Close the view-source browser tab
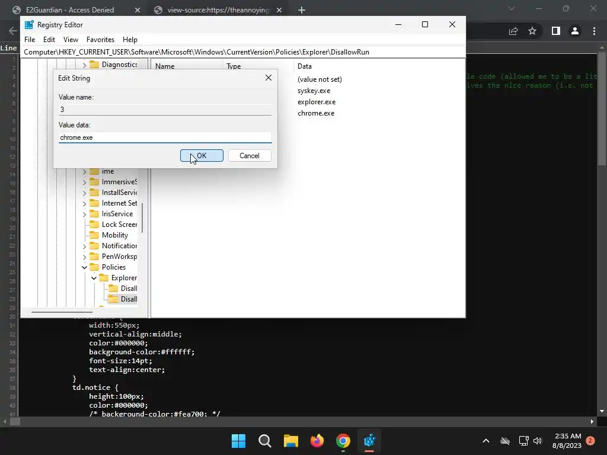Screen dimensions: 607x455 279,10
